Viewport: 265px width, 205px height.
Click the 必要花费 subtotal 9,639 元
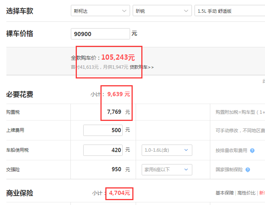pos(119,94)
